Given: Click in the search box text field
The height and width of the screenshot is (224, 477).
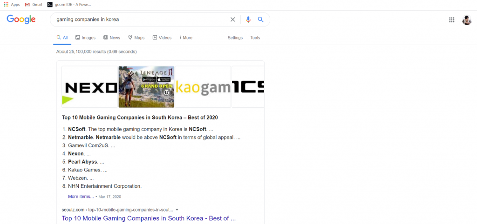Looking at the screenshot, I should (x=140, y=20).
